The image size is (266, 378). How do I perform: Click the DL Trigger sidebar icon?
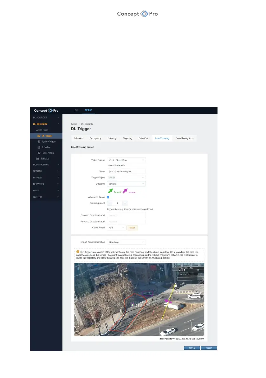click(39, 136)
